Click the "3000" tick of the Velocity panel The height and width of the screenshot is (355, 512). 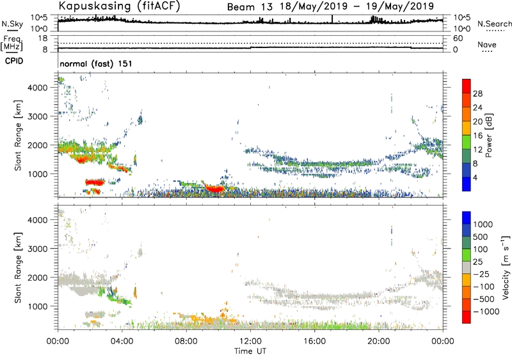(x=38, y=249)
